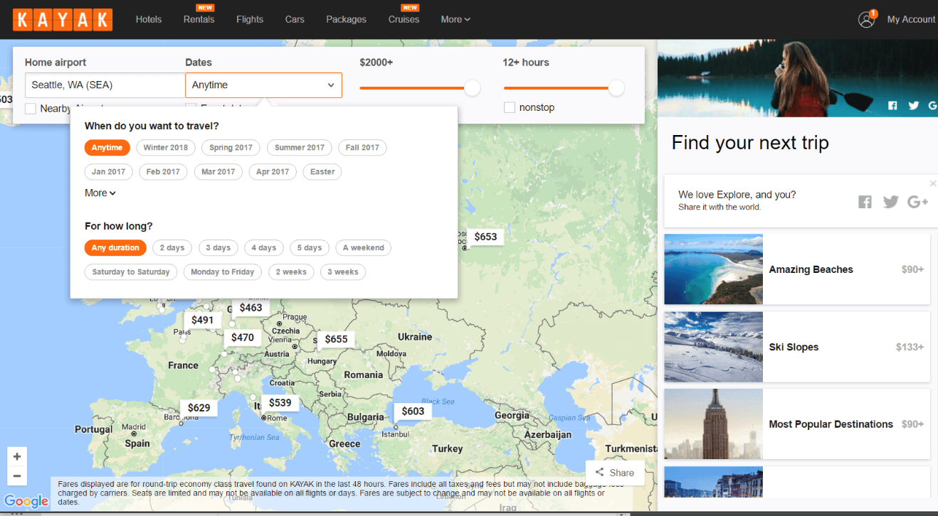
Task: Open the Dates Anytime dropdown
Action: [263, 85]
